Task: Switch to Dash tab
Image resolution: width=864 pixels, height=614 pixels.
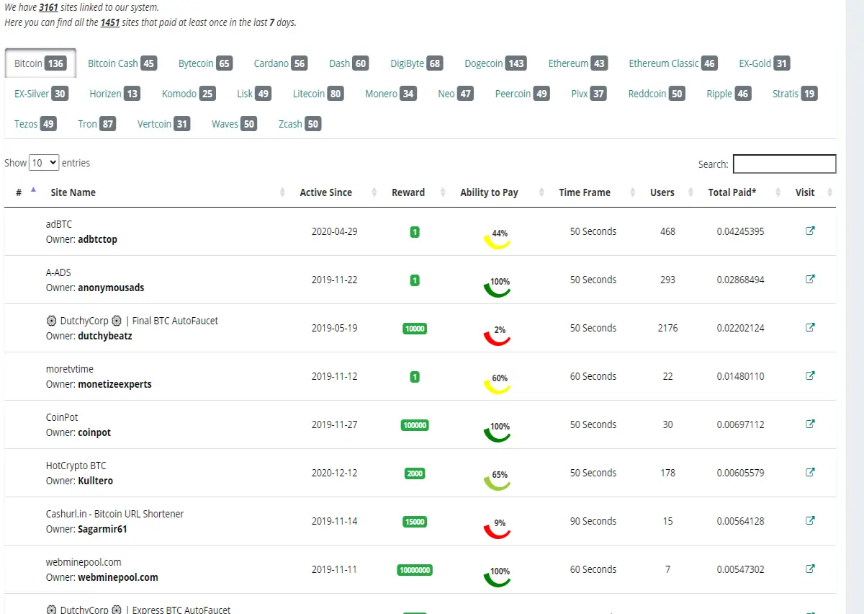Action: point(348,63)
